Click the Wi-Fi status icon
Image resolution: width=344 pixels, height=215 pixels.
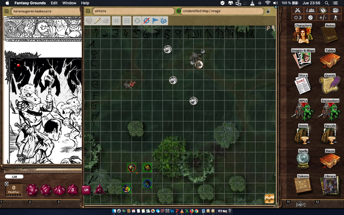pyautogui.click(x=267, y=3)
